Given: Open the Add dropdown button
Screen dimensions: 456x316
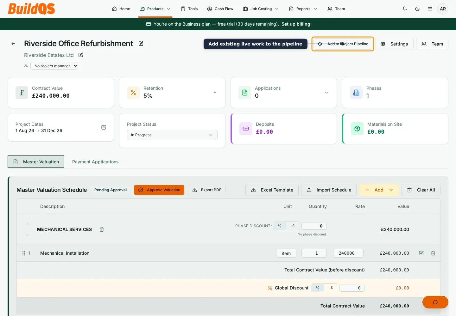Looking at the screenshot, I should pyautogui.click(x=379, y=190).
